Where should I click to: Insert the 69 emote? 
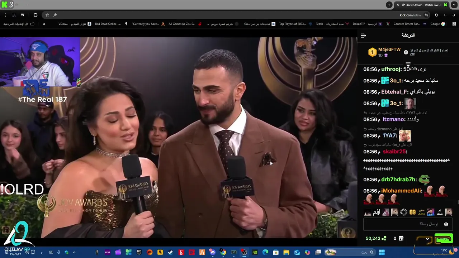413,212
